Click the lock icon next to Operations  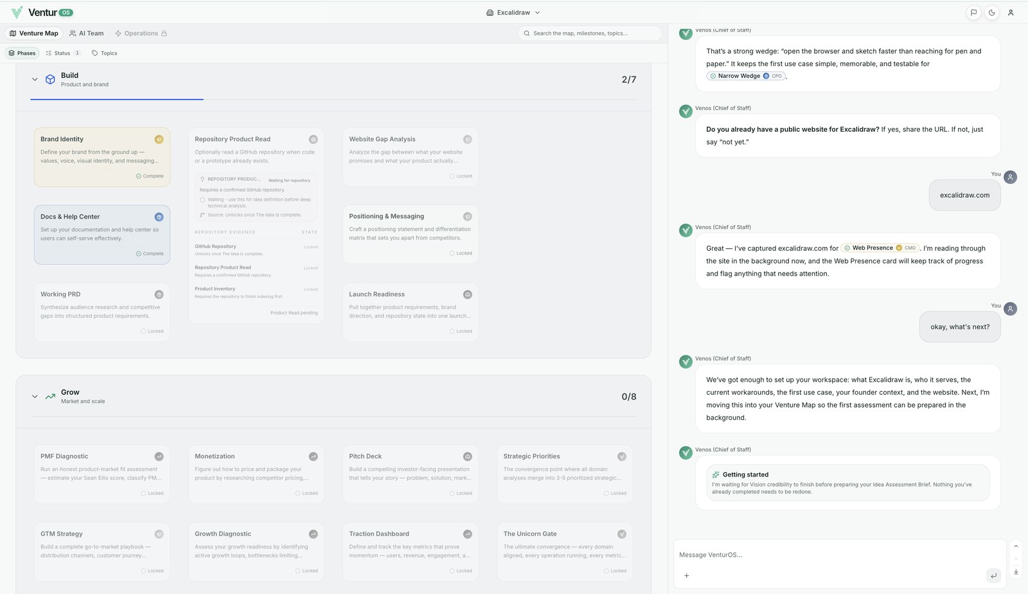tap(164, 33)
